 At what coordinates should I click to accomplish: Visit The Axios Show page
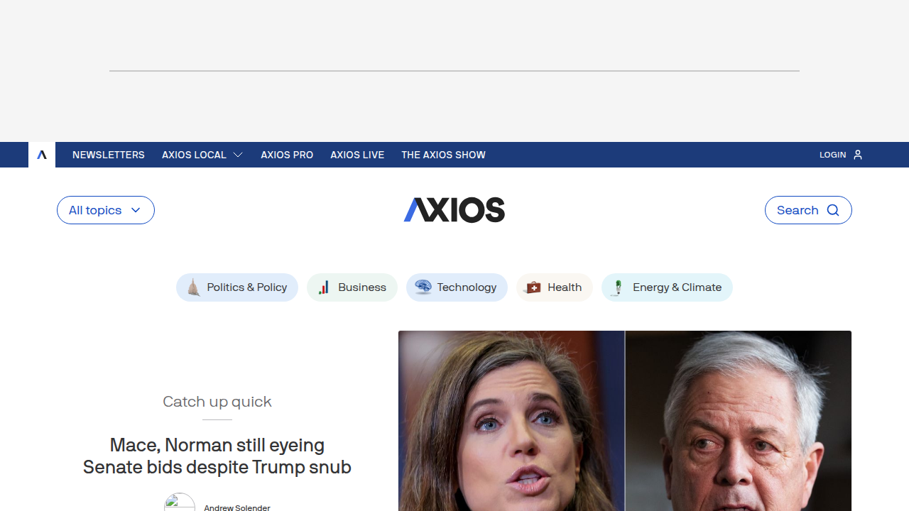[x=443, y=155]
